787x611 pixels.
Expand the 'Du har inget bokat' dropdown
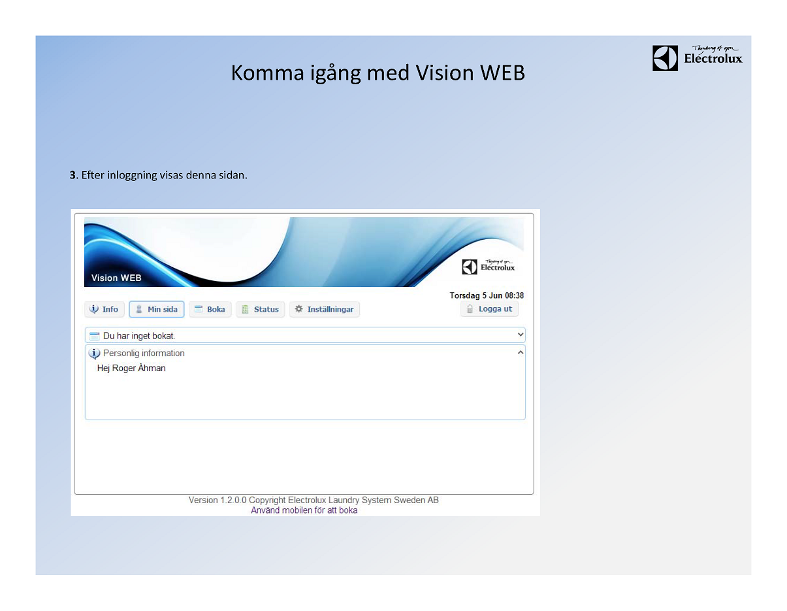tap(521, 335)
